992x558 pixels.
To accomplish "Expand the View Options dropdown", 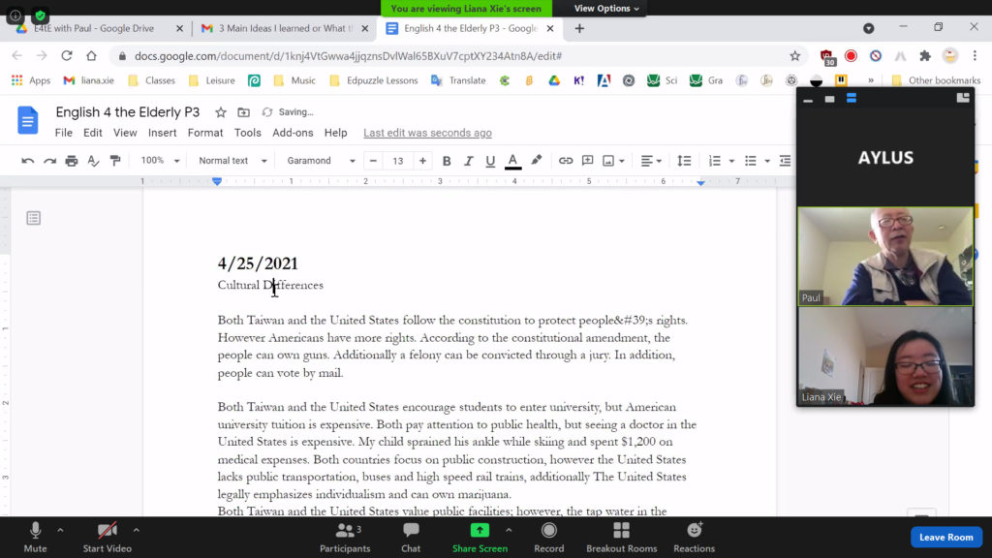I will click(x=606, y=8).
